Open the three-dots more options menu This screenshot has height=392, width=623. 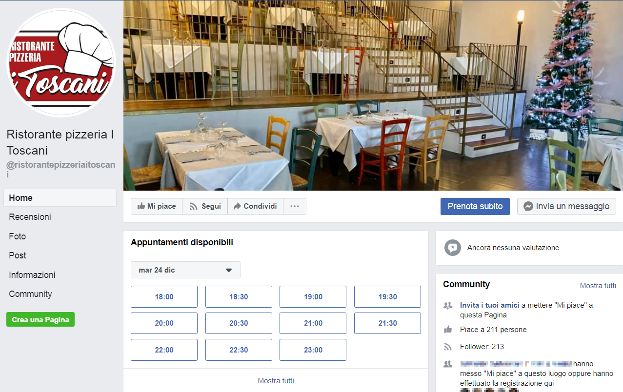pyautogui.click(x=295, y=206)
